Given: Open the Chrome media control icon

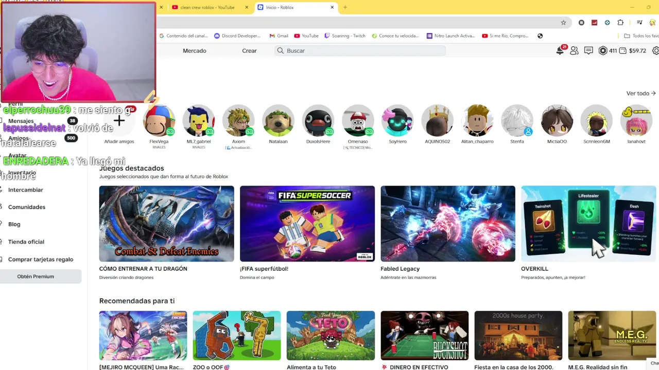Looking at the screenshot, I should (x=639, y=23).
